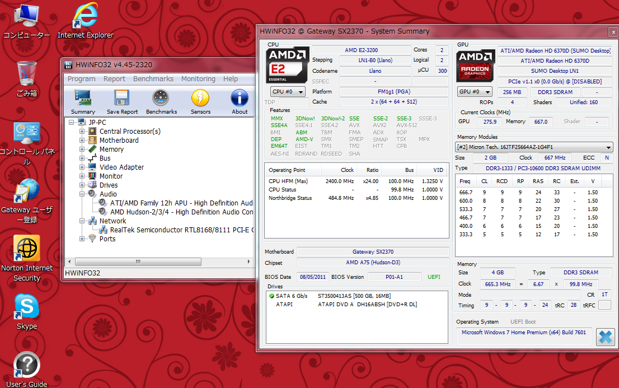Click the blue exit button in System Summary
The height and width of the screenshot is (388, 619).
click(x=605, y=336)
